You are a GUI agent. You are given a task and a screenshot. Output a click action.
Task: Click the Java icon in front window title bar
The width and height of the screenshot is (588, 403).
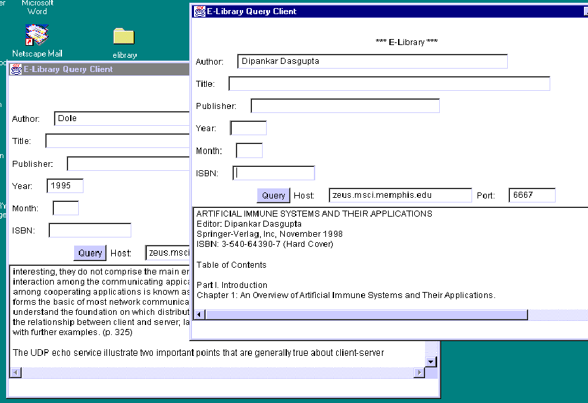pyautogui.click(x=199, y=11)
